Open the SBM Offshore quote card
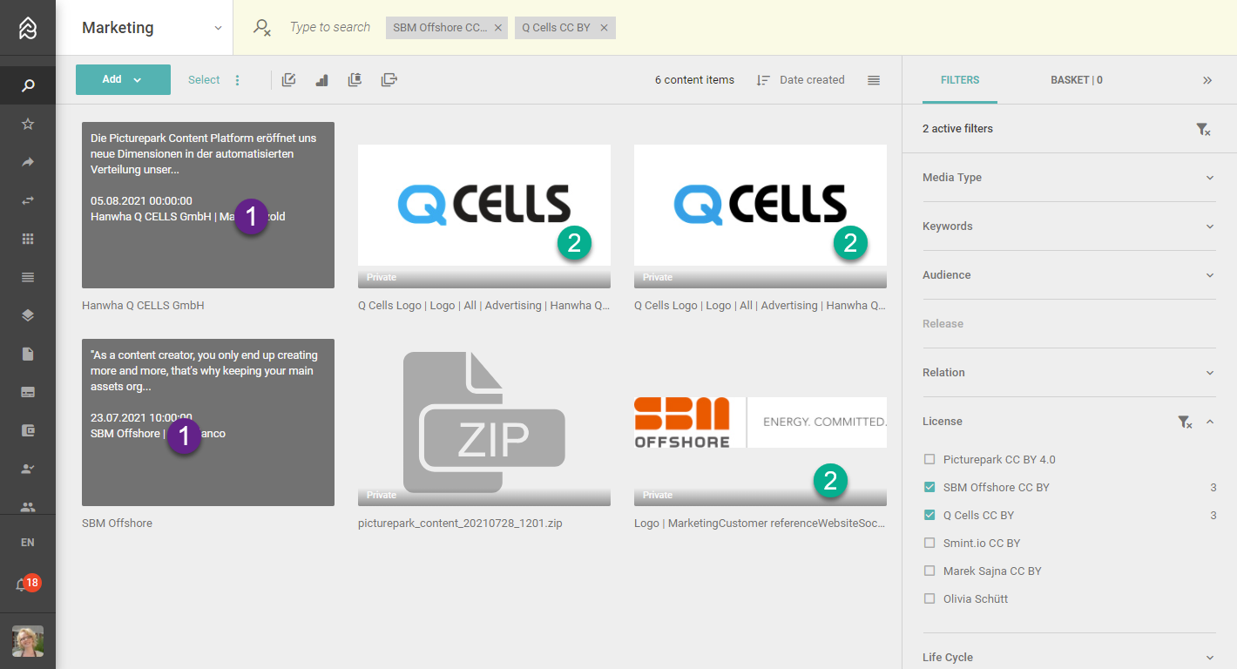The width and height of the screenshot is (1237, 669). point(208,422)
